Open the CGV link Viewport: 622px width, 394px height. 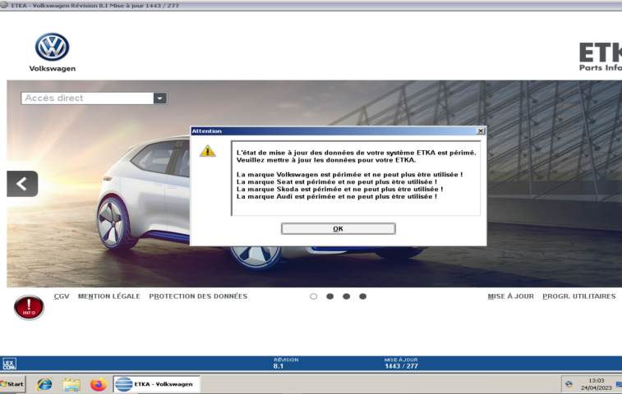(62, 296)
